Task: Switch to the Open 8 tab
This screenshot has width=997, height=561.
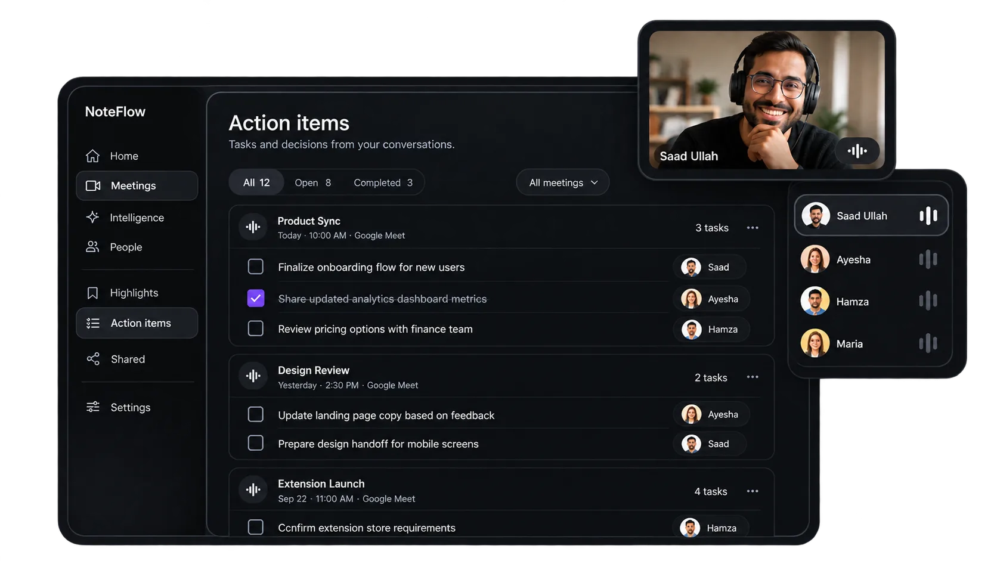Action: [312, 182]
